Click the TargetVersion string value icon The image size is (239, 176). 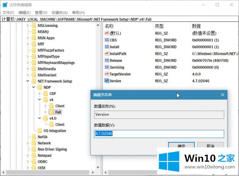(107, 74)
